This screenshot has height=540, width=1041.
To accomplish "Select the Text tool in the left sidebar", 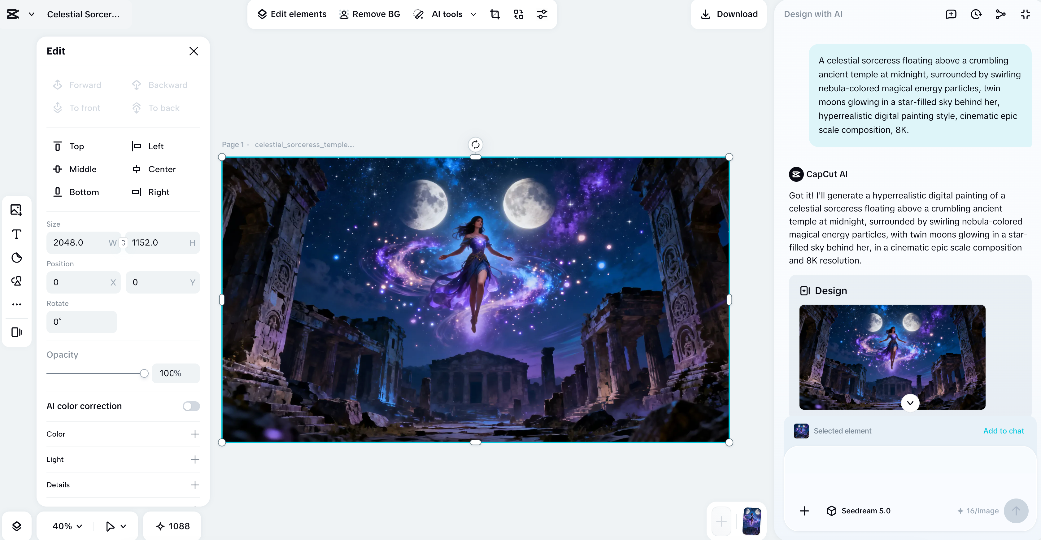I will 17,234.
